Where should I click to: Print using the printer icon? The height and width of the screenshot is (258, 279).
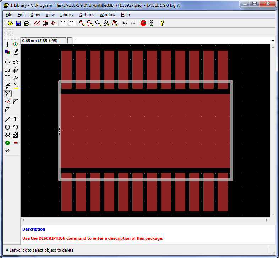[27, 23]
